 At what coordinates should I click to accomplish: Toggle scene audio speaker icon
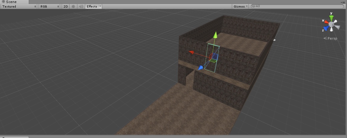(x=81, y=6)
